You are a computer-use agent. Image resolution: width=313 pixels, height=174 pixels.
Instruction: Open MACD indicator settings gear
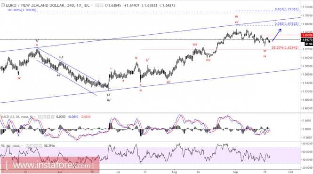click(44, 117)
